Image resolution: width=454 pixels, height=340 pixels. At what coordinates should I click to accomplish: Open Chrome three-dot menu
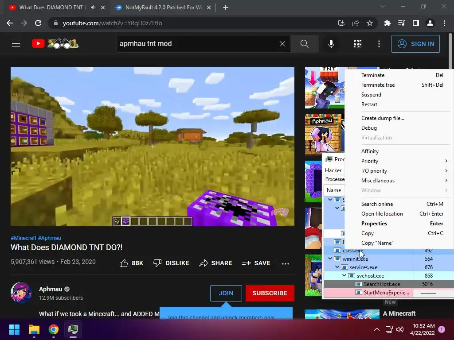pos(444,23)
